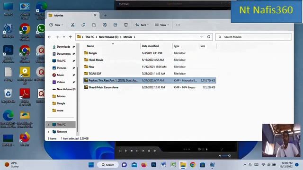Click the Cut scissors icon in toolbar
The height and width of the screenshot is (170, 303).
(x=72, y=25)
